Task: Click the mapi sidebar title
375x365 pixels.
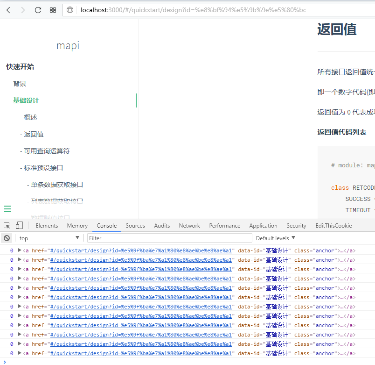Action: (x=68, y=46)
